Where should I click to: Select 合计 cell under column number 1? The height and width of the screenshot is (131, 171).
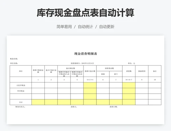pos(38,102)
